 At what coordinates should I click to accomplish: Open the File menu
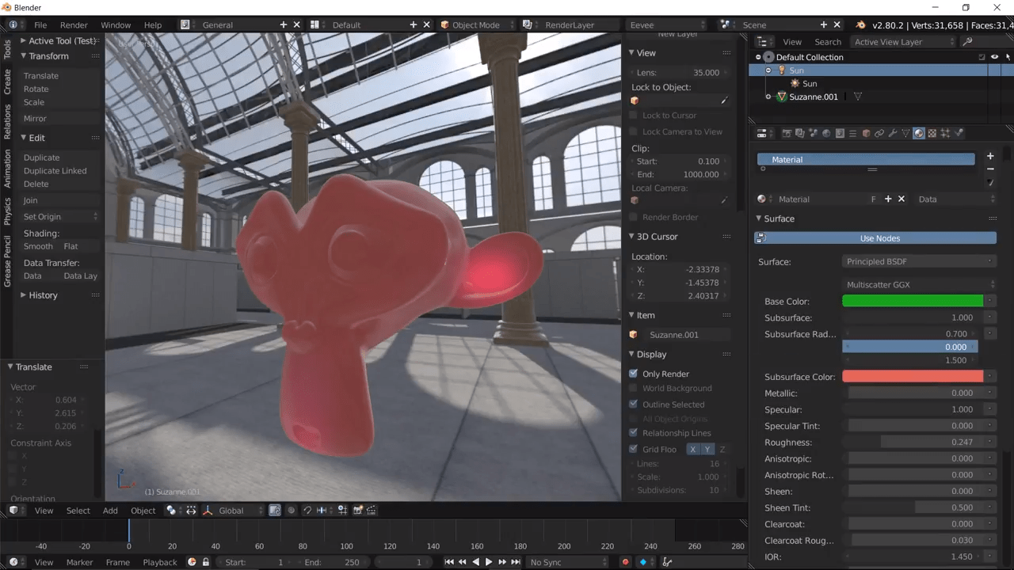[x=40, y=25]
